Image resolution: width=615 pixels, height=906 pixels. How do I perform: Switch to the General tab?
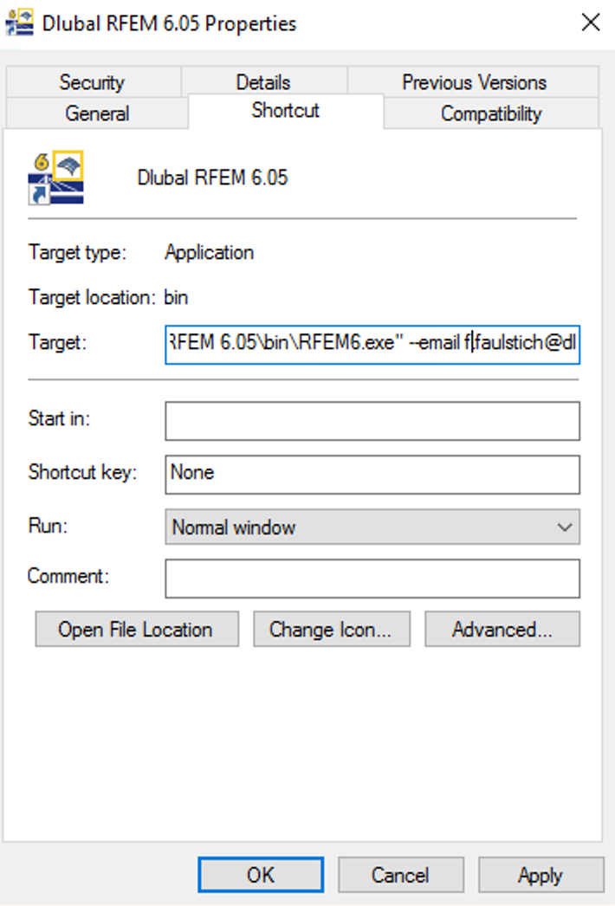pos(97,113)
